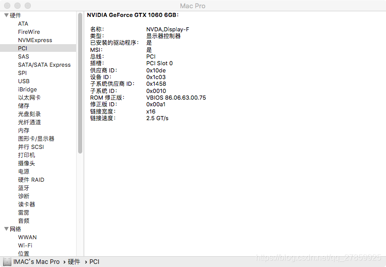Select 光纤通道 fibre channel entry
This screenshot has width=386, height=267.
point(29,122)
